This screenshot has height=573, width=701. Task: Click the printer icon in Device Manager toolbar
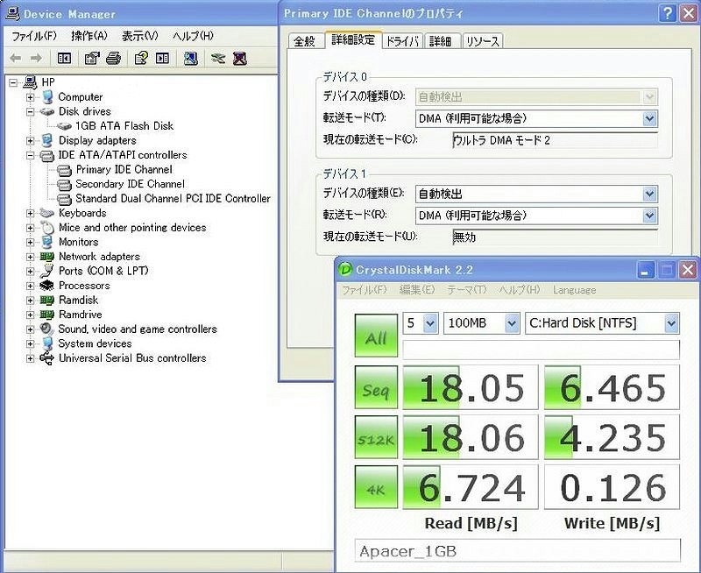pos(114,58)
